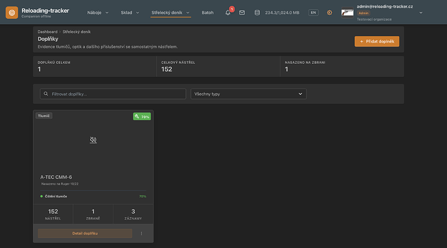This screenshot has height=248, width=447.
Task: Click the Companion offline status text
Action: pyautogui.click(x=36, y=17)
